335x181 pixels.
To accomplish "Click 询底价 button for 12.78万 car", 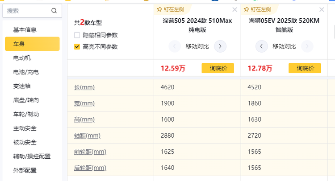I will pos(305,68).
